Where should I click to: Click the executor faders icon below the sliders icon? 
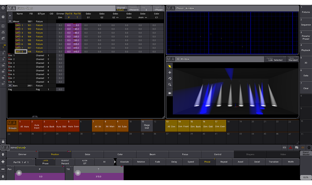[3, 38]
